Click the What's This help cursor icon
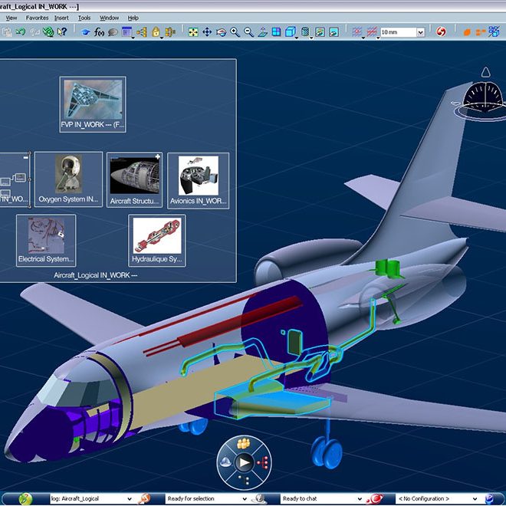This screenshot has height=506, width=506. click(62, 32)
